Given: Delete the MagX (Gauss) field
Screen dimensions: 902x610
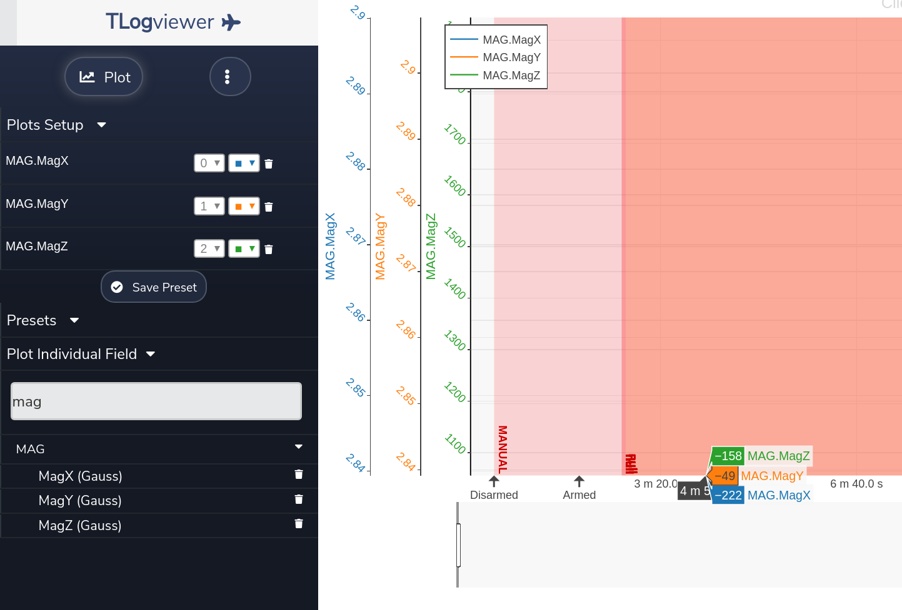Looking at the screenshot, I should coord(298,475).
